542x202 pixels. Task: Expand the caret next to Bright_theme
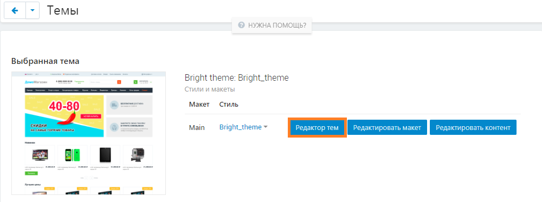click(266, 127)
